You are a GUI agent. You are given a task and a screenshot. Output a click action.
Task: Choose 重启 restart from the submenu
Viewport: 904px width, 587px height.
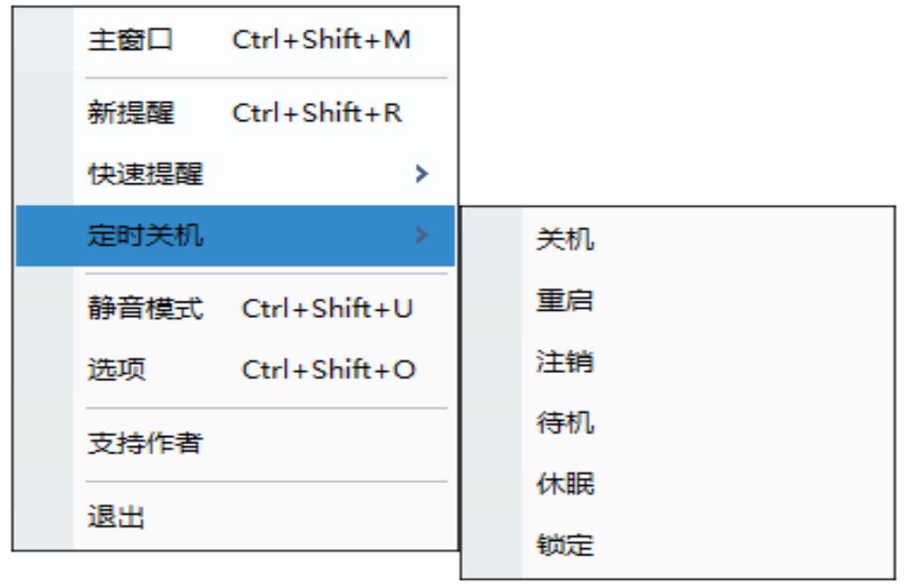tap(565, 302)
